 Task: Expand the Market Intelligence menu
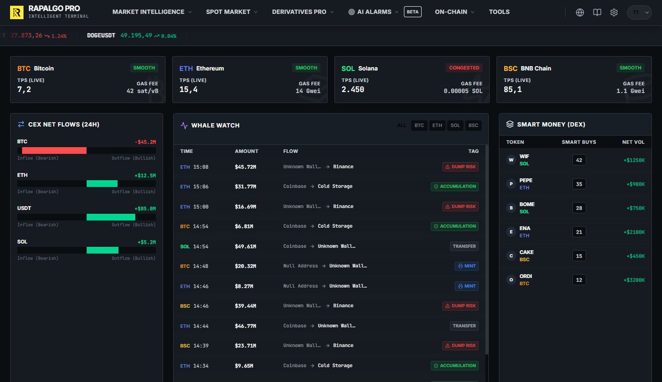tap(152, 12)
